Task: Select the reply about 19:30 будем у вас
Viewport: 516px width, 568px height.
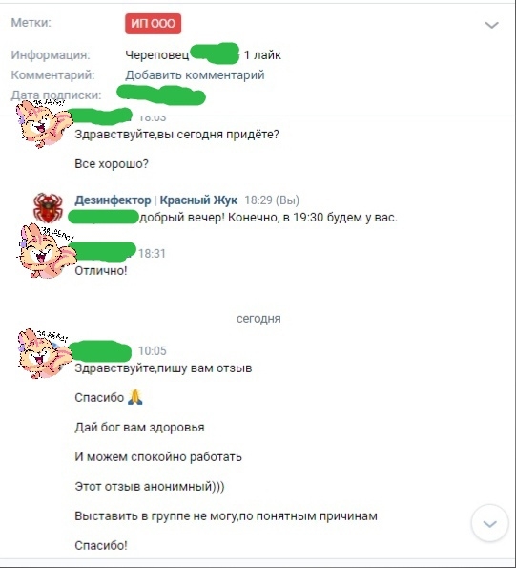Action: coord(269,218)
